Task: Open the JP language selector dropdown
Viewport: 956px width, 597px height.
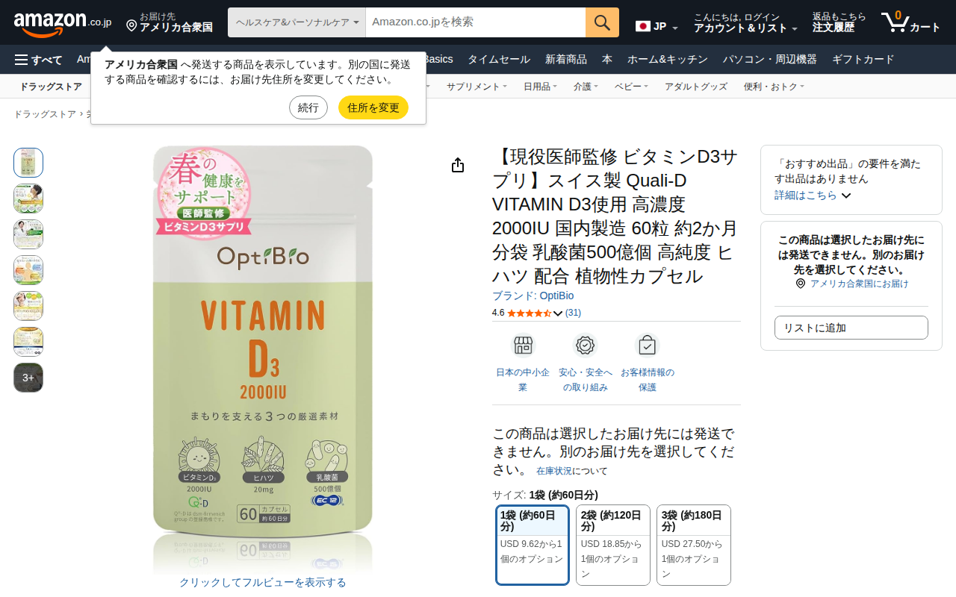Action: [x=657, y=27]
